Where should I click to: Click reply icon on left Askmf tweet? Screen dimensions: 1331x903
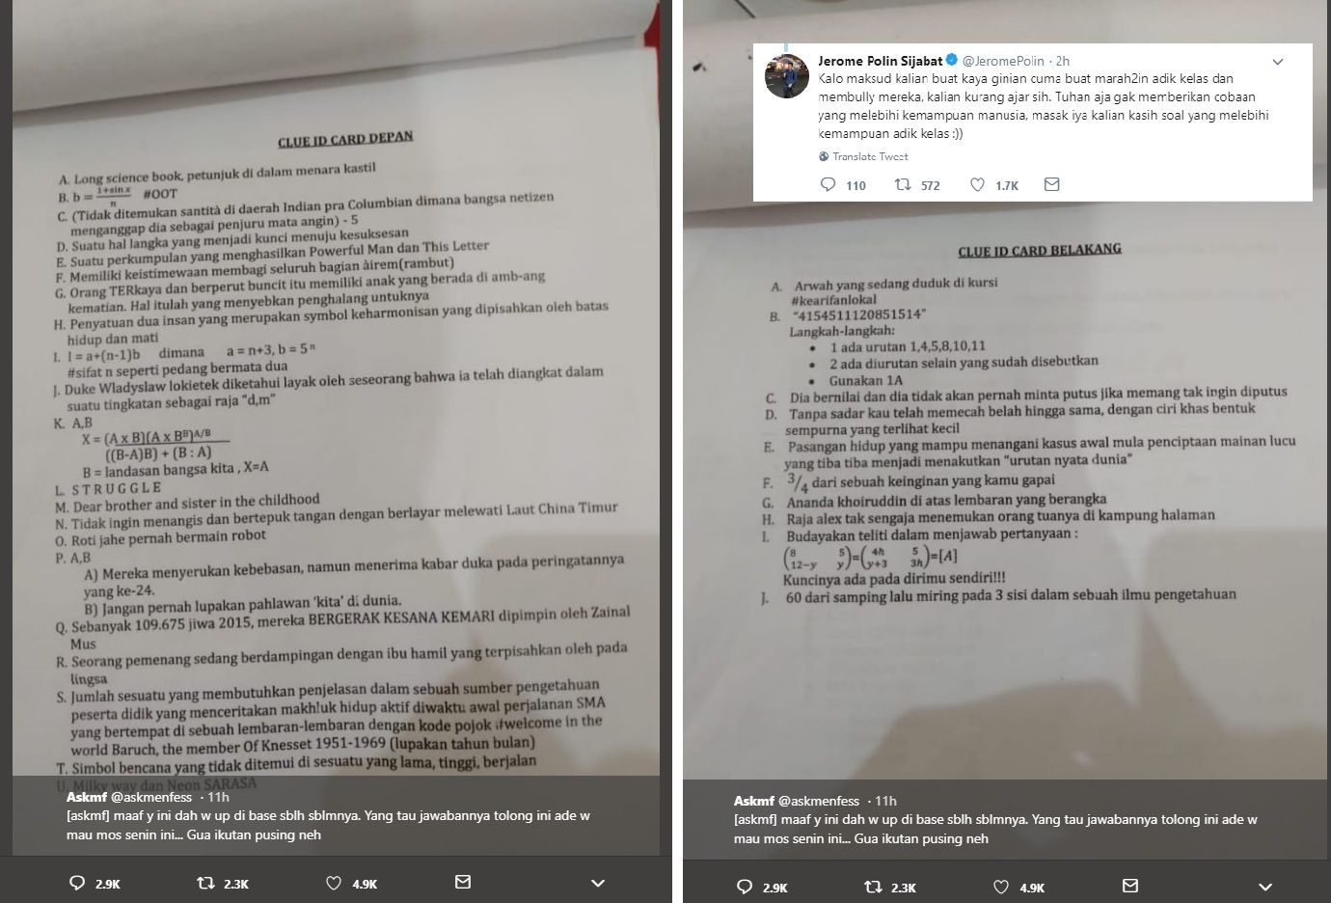(78, 883)
